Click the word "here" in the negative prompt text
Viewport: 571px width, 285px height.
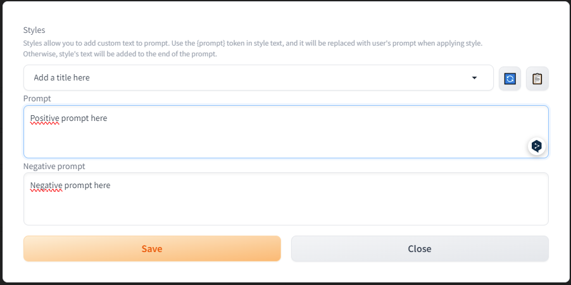pos(101,186)
